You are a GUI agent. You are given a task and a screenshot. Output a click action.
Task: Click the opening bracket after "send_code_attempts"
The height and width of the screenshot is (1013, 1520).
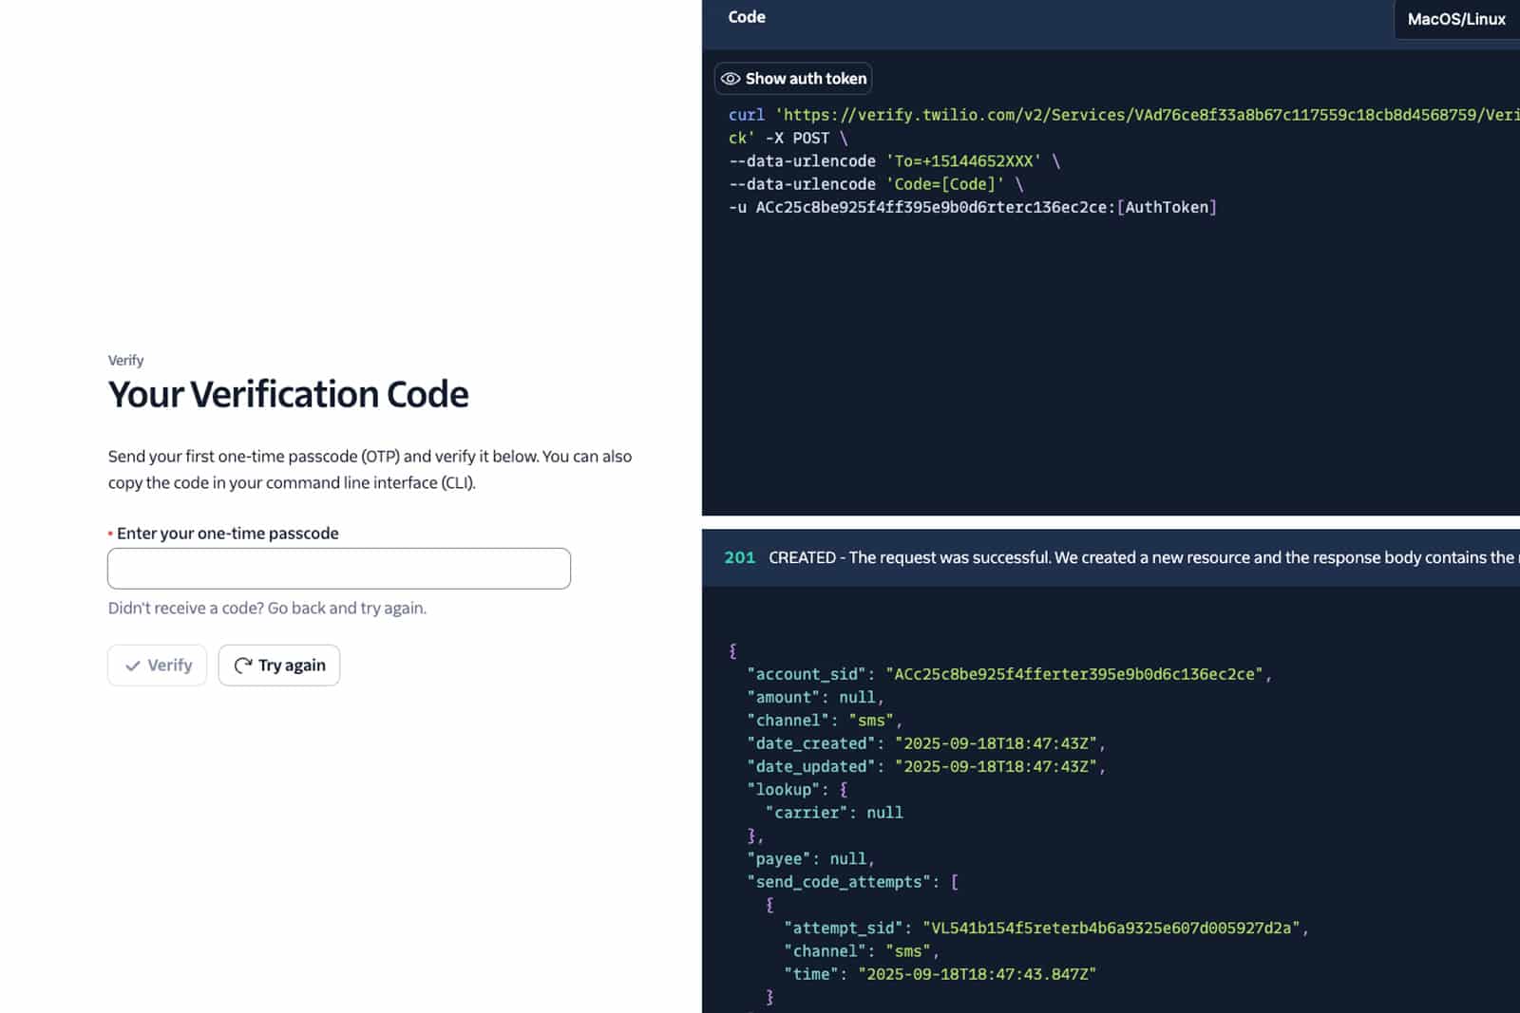point(955,882)
